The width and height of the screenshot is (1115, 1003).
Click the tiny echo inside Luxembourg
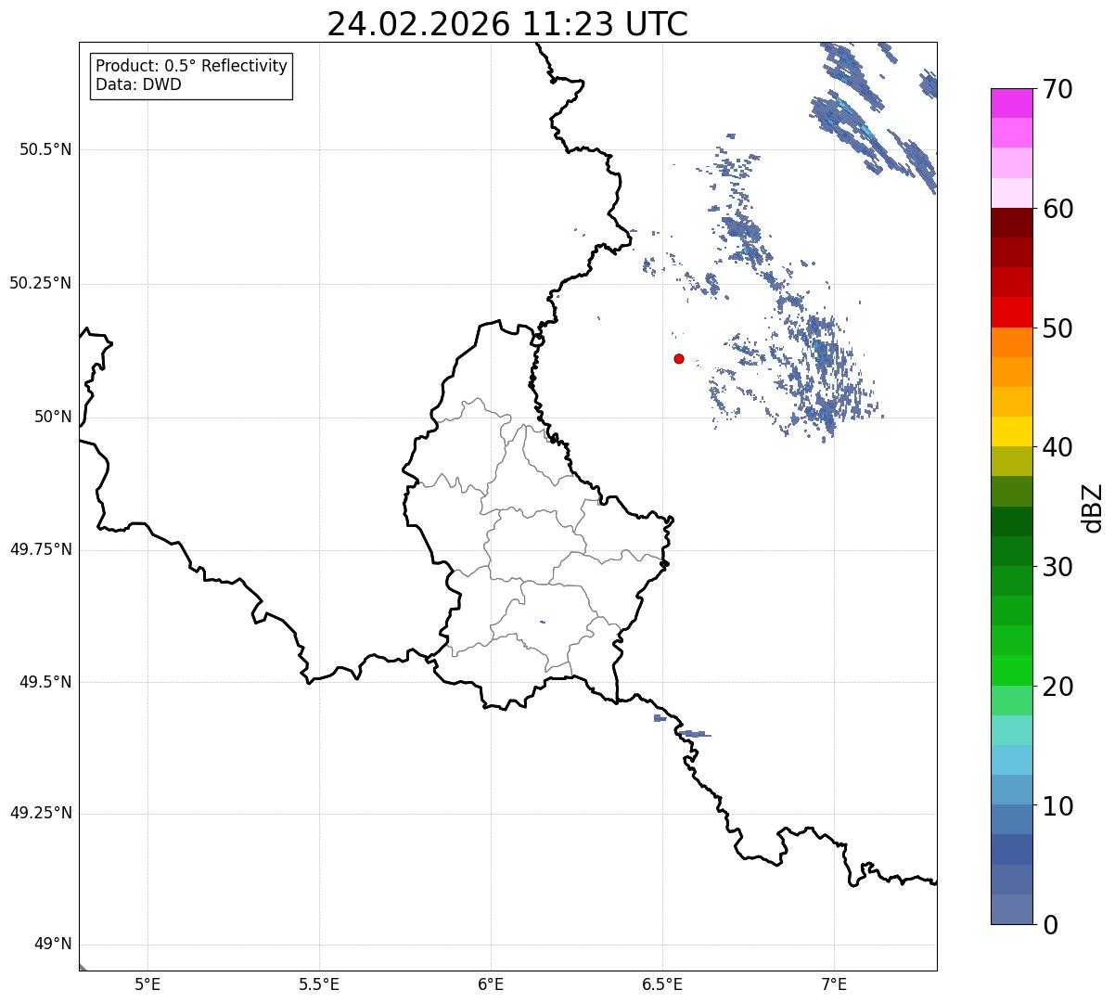pos(542,622)
